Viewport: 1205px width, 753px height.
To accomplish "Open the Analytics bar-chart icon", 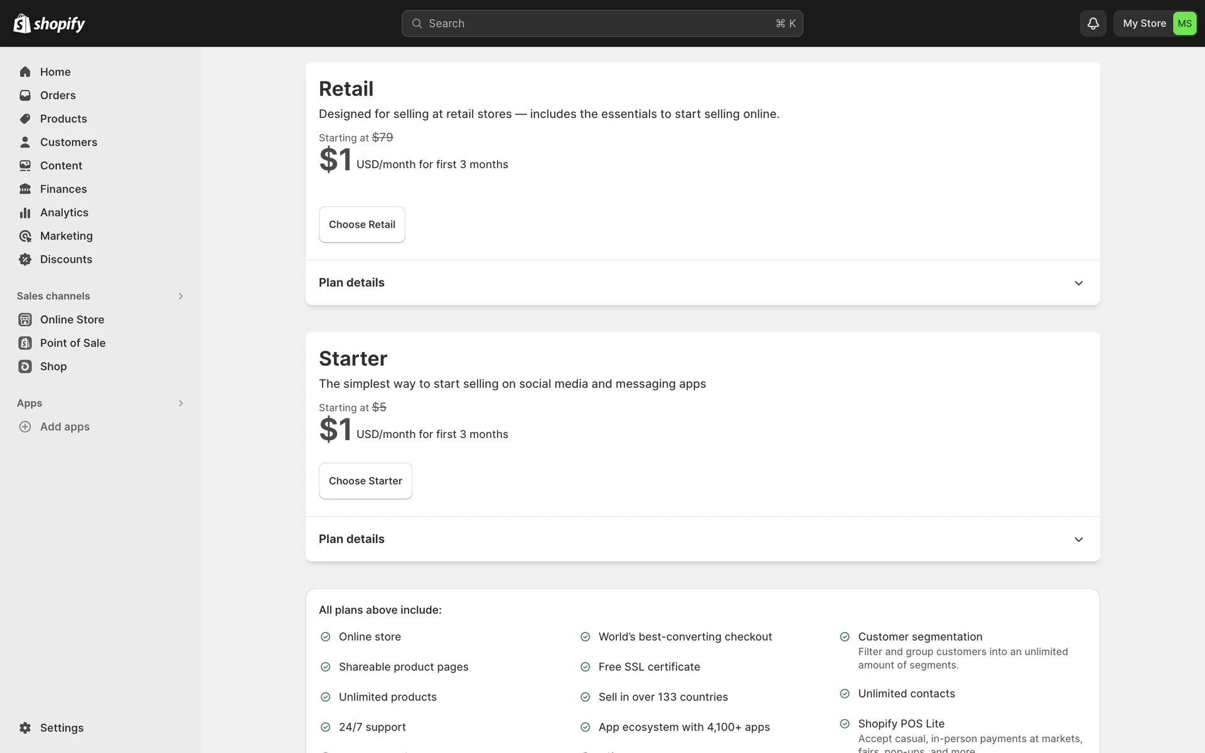I will [x=25, y=213].
